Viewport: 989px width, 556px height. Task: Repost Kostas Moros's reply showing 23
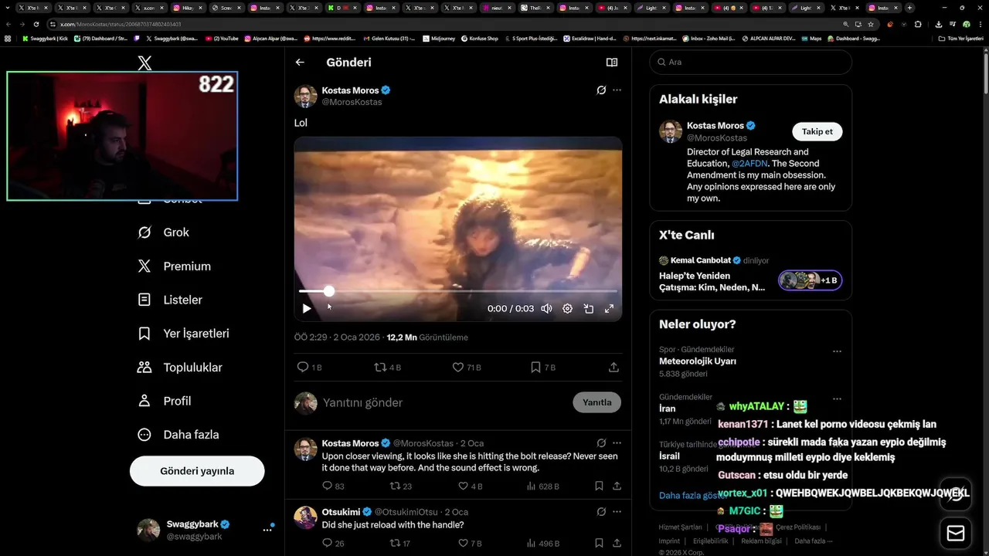pos(400,486)
